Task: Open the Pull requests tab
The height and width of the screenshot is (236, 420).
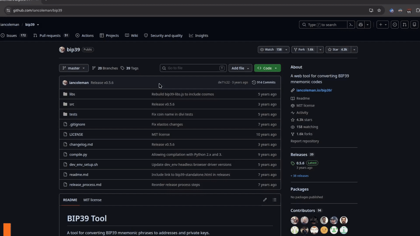Action: coord(51,35)
